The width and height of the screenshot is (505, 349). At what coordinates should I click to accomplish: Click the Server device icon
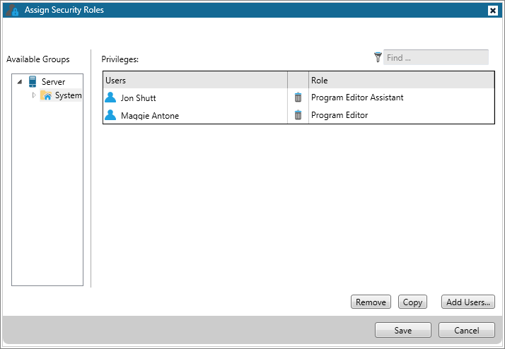(x=33, y=81)
